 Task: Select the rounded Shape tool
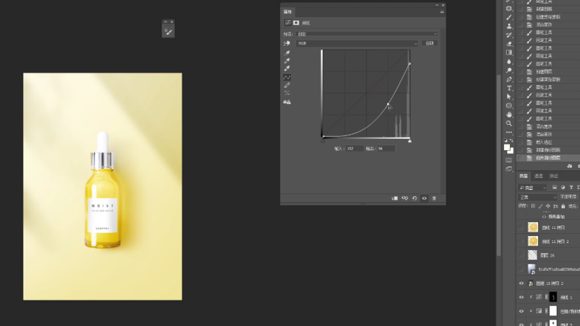(x=509, y=106)
